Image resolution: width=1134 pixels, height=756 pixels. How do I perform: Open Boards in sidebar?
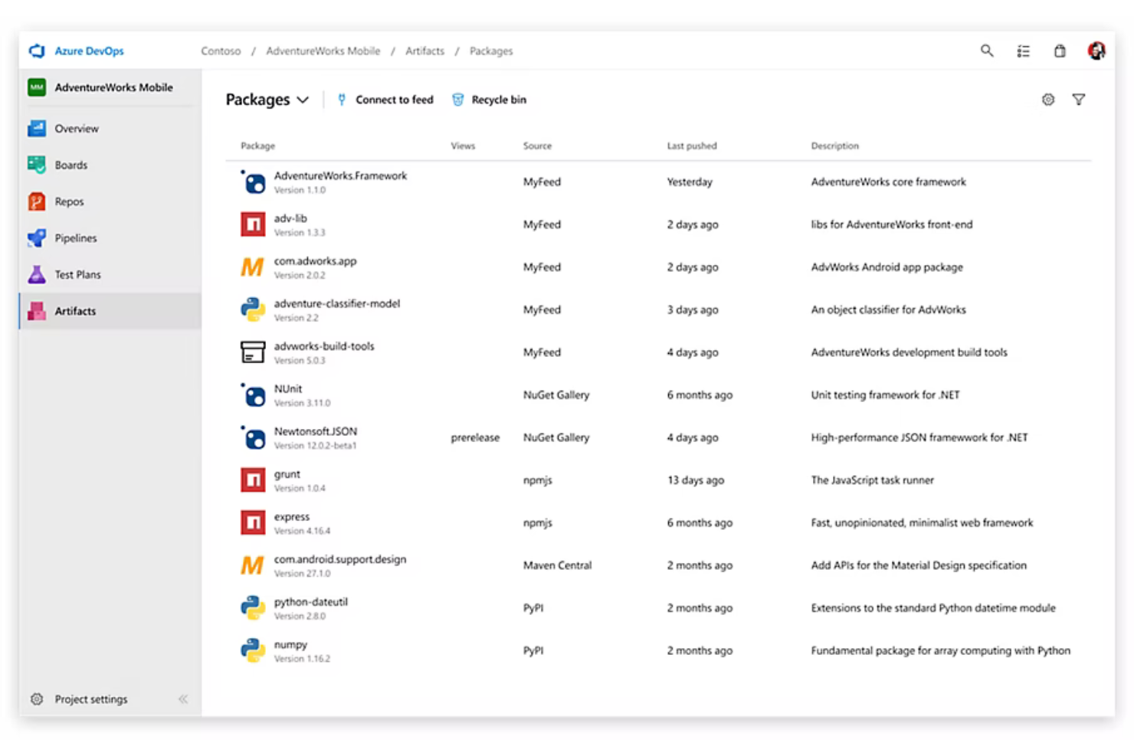pyautogui.click(x=110, y=165)
